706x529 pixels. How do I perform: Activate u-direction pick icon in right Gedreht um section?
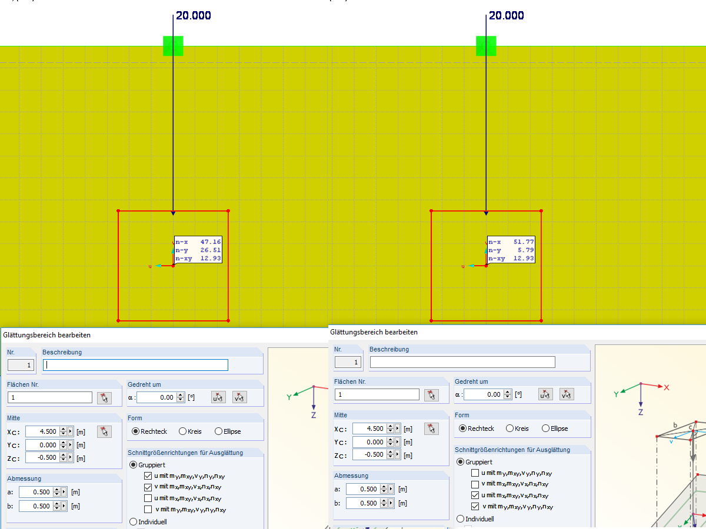pos(544,394)
